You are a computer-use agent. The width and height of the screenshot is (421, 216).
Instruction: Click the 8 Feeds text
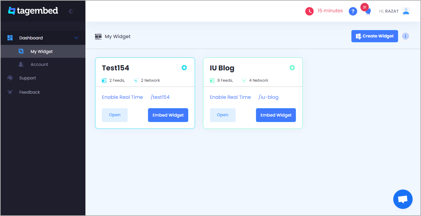click(x=225, y=80)
